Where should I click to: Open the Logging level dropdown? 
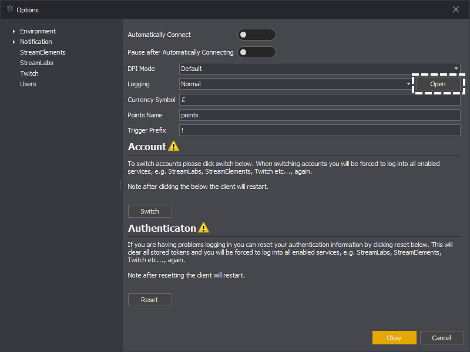pyautogui.click(x=296, y=84)
